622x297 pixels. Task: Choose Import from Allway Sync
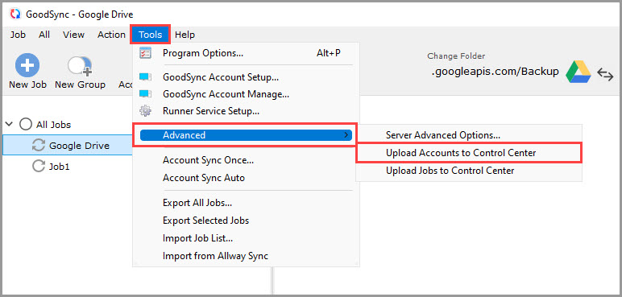(x=246, y=256)
